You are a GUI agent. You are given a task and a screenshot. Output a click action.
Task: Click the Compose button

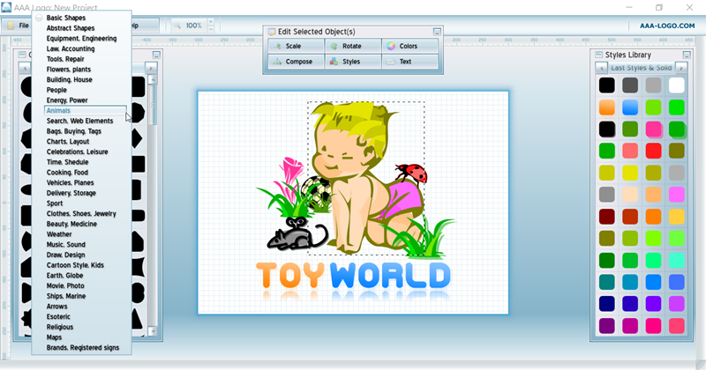coord(296,62)
